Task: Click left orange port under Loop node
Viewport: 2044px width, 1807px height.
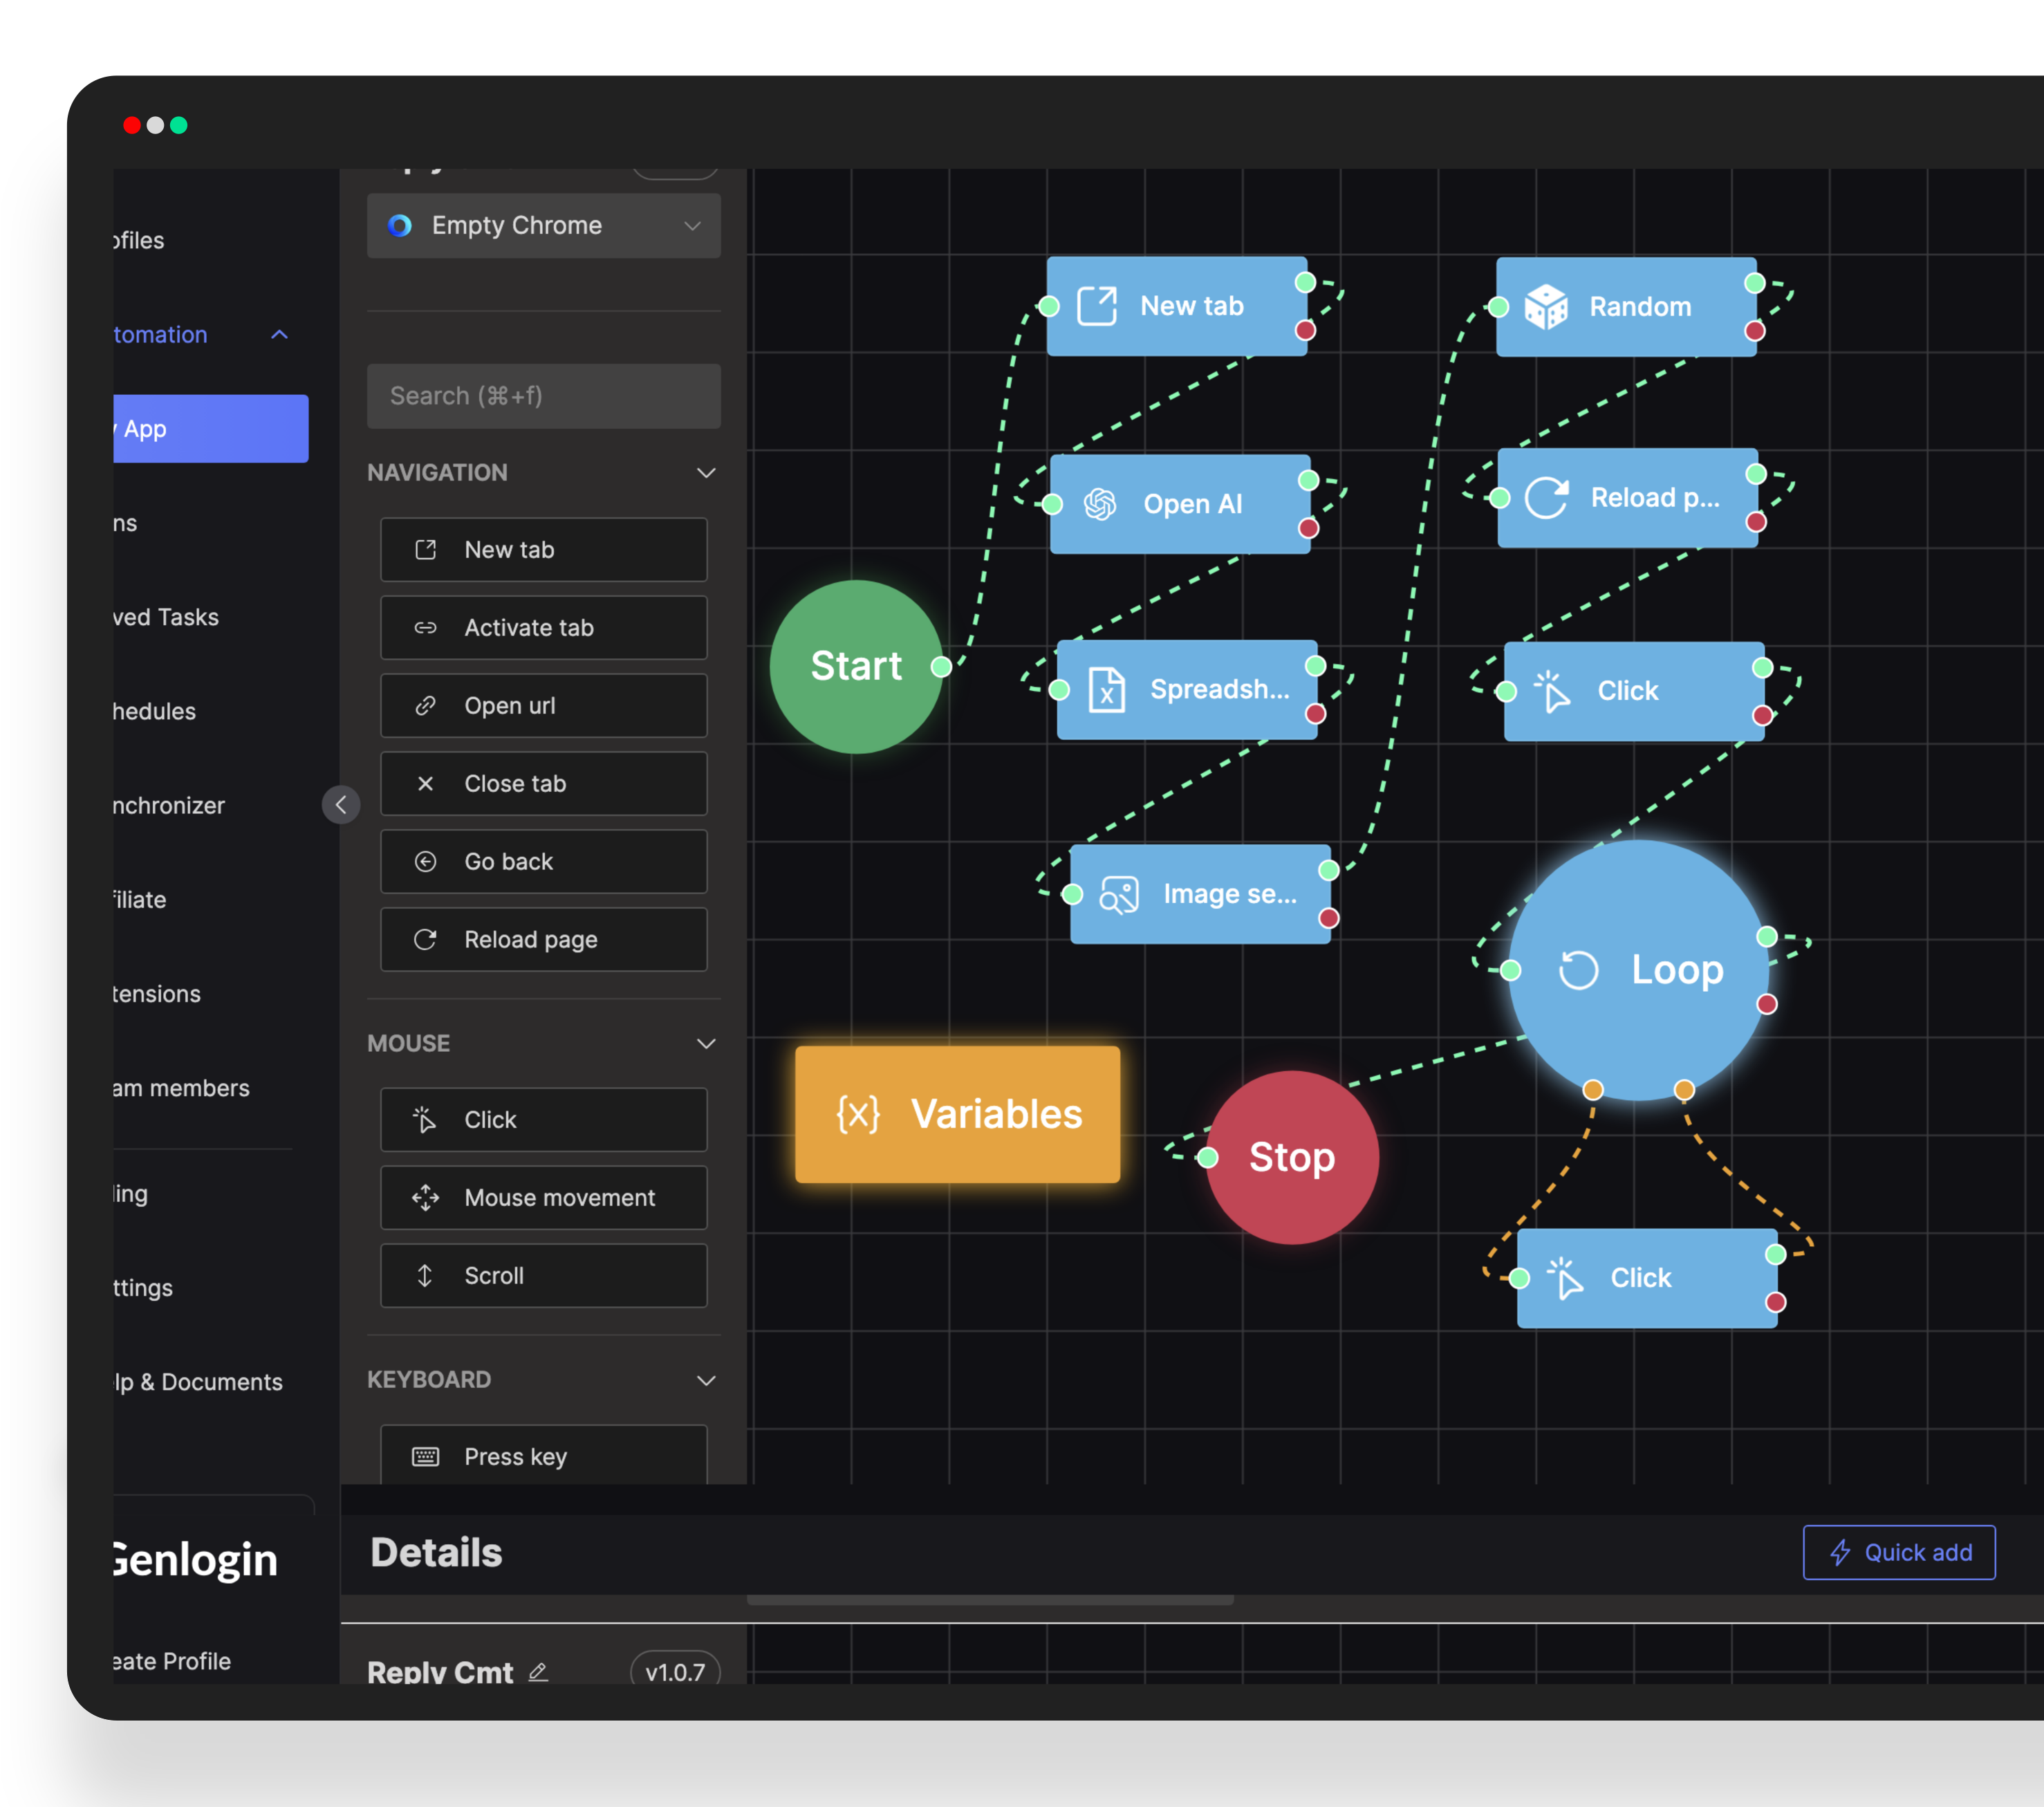Action: (1593, 1090)
